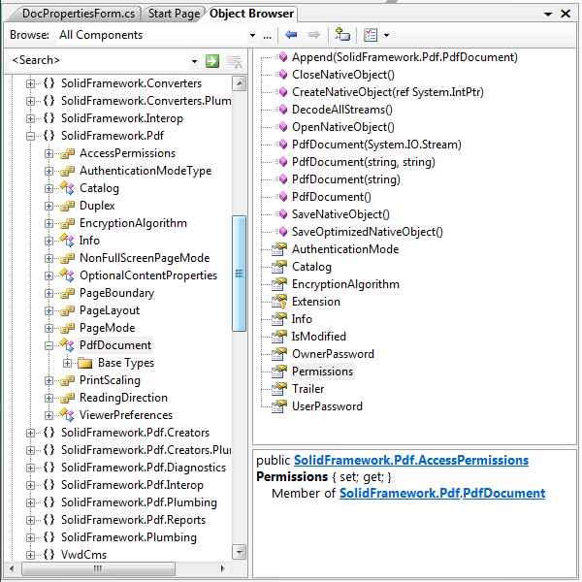The width and height of the screenshot is (582, 582).
Task: Select the Permissions property member
Action: point(322,372)
